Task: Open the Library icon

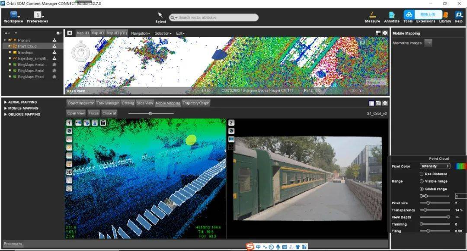Action: (x=445, y=15)
